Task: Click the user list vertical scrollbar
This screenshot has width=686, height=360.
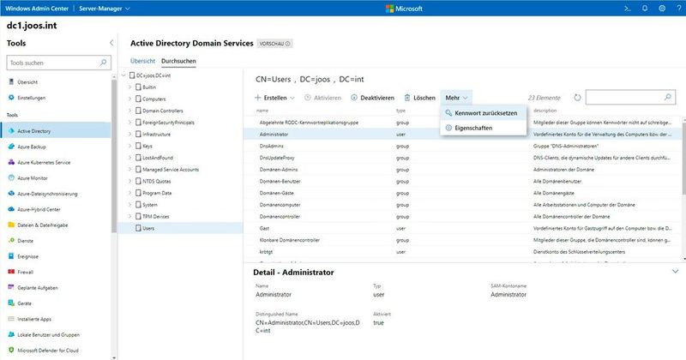Action: pos(683,158)
